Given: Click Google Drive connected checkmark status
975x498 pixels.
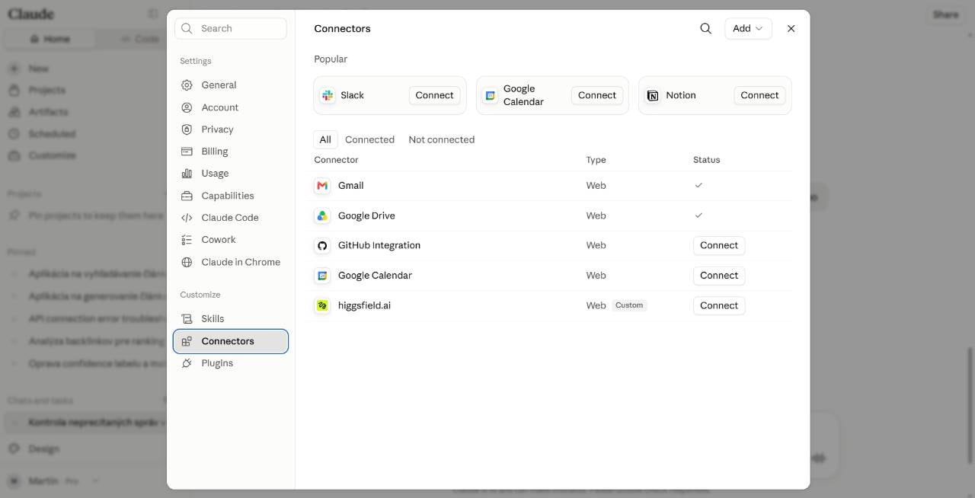Looking at the screenshot, I should pos(698,215).
